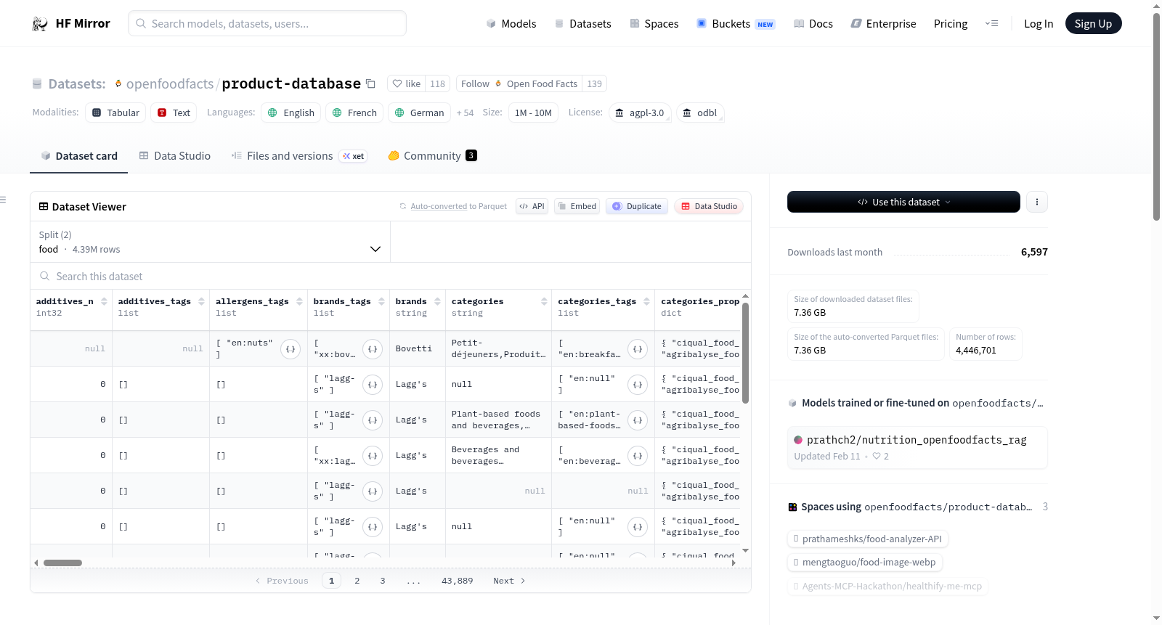Jump to last page 43,889
The image size is (1162, 625).
click(x=458, y=581)
